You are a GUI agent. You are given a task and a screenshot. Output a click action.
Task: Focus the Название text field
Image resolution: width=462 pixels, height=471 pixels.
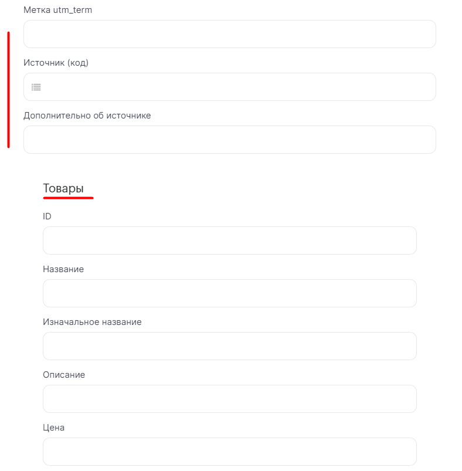(x=229, y=293)
